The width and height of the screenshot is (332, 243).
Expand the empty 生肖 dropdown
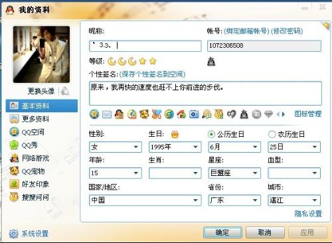tap(175, 173)
